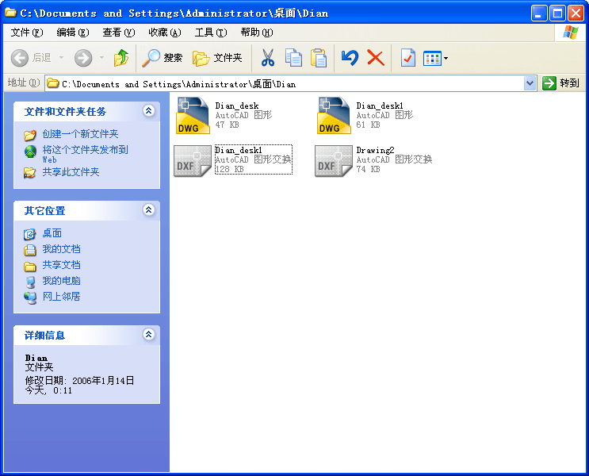The image size is (589, 476).
Task: Click the network icon beside 网上邻居
Action: click(30, 297)
